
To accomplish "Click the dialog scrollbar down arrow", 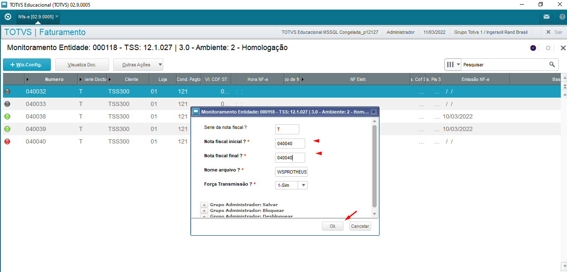I will click(x=375, y=214).
